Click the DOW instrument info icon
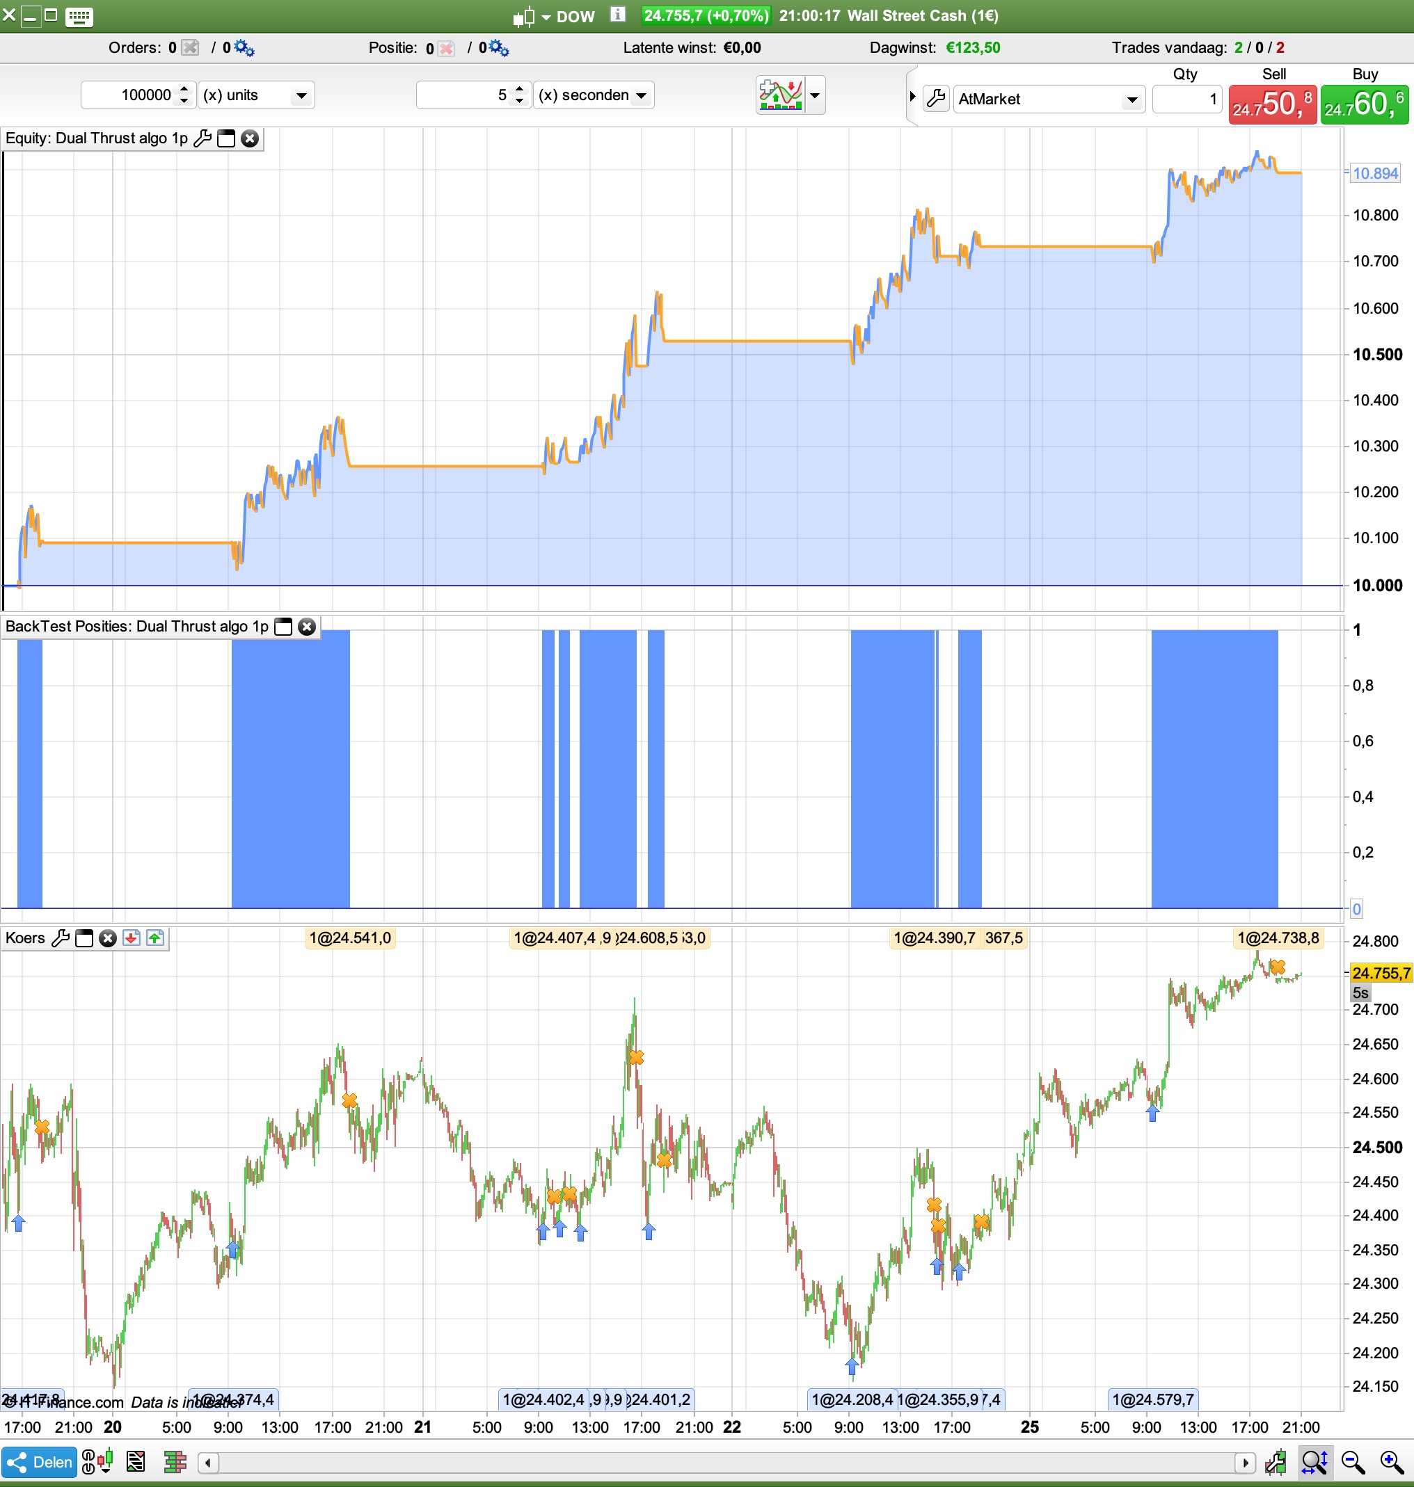The image size is (1414, 1487). point(617,15)
